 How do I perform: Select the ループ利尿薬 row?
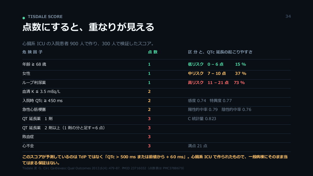point(156,82)
